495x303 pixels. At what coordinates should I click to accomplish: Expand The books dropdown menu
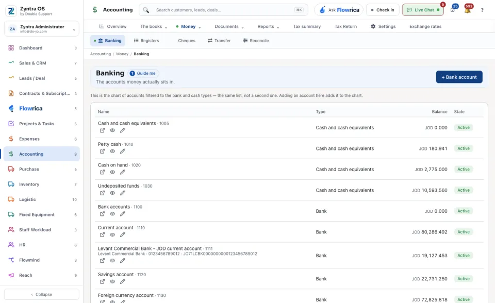154,26
